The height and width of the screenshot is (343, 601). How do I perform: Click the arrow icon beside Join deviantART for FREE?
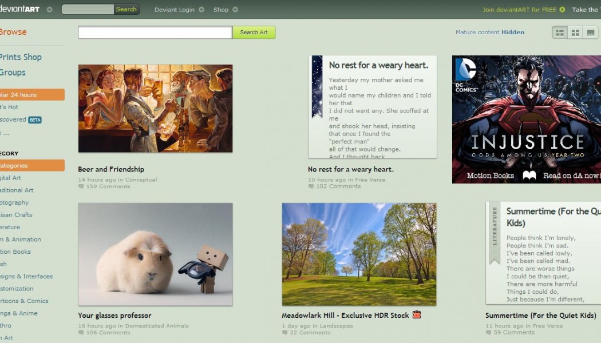tap(562, 9)
